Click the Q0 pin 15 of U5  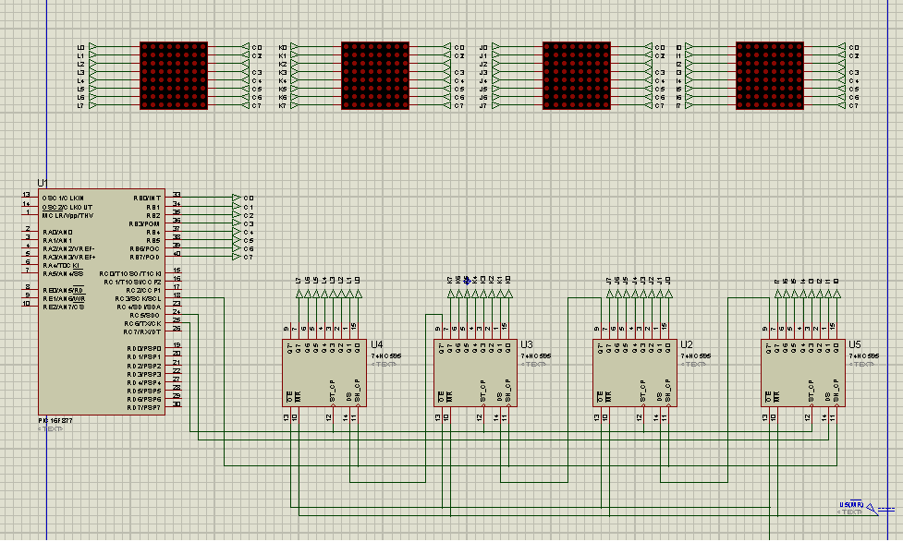coord(836,331)
